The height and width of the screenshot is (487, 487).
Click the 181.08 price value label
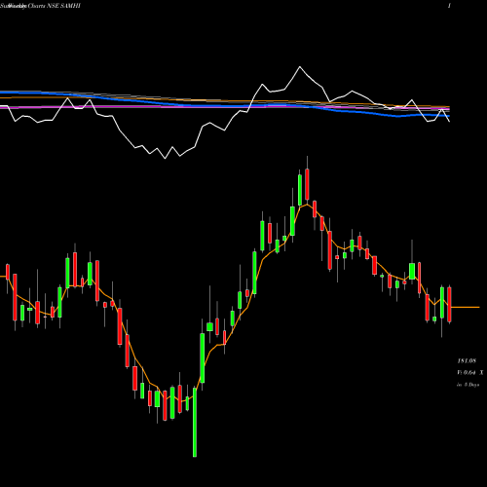coord(467,360)
